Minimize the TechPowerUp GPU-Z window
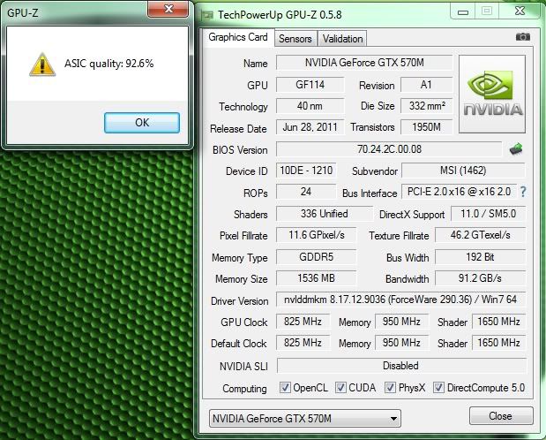This screenshot has height=440, width=546. (463, 11)
